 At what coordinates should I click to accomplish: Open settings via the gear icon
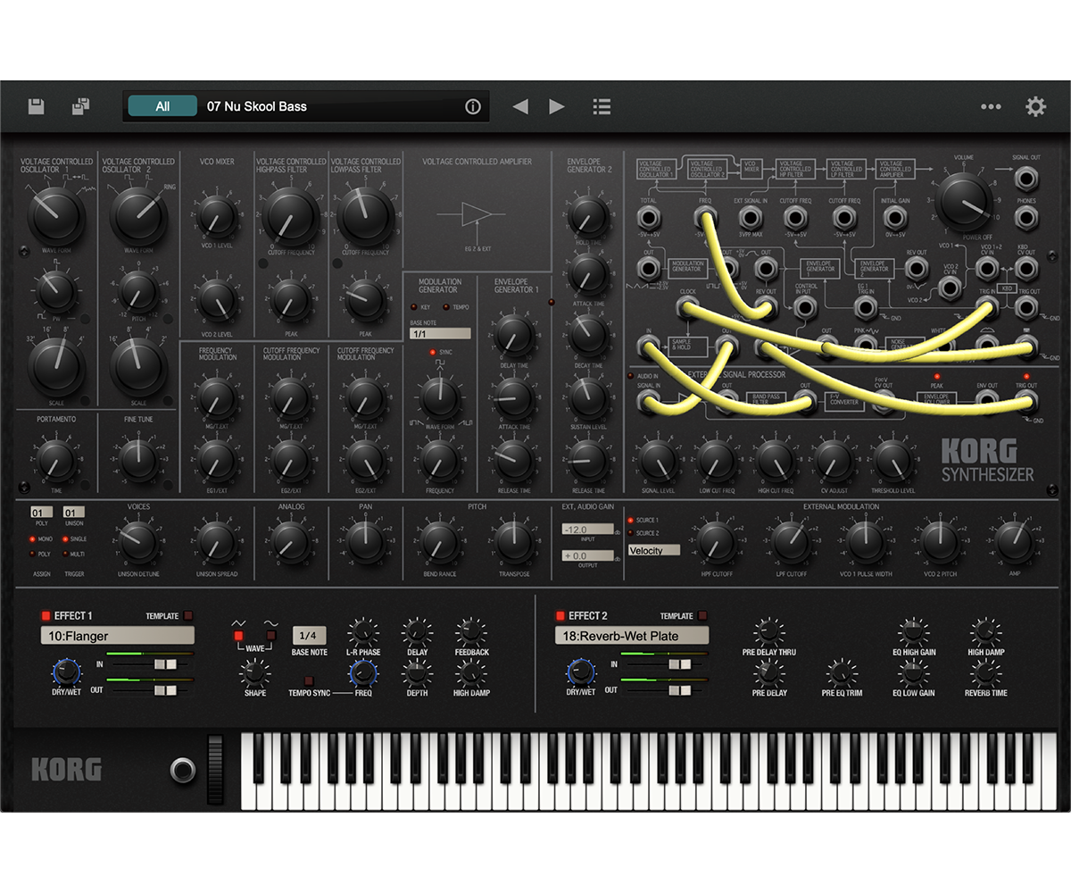point(1035,106)
